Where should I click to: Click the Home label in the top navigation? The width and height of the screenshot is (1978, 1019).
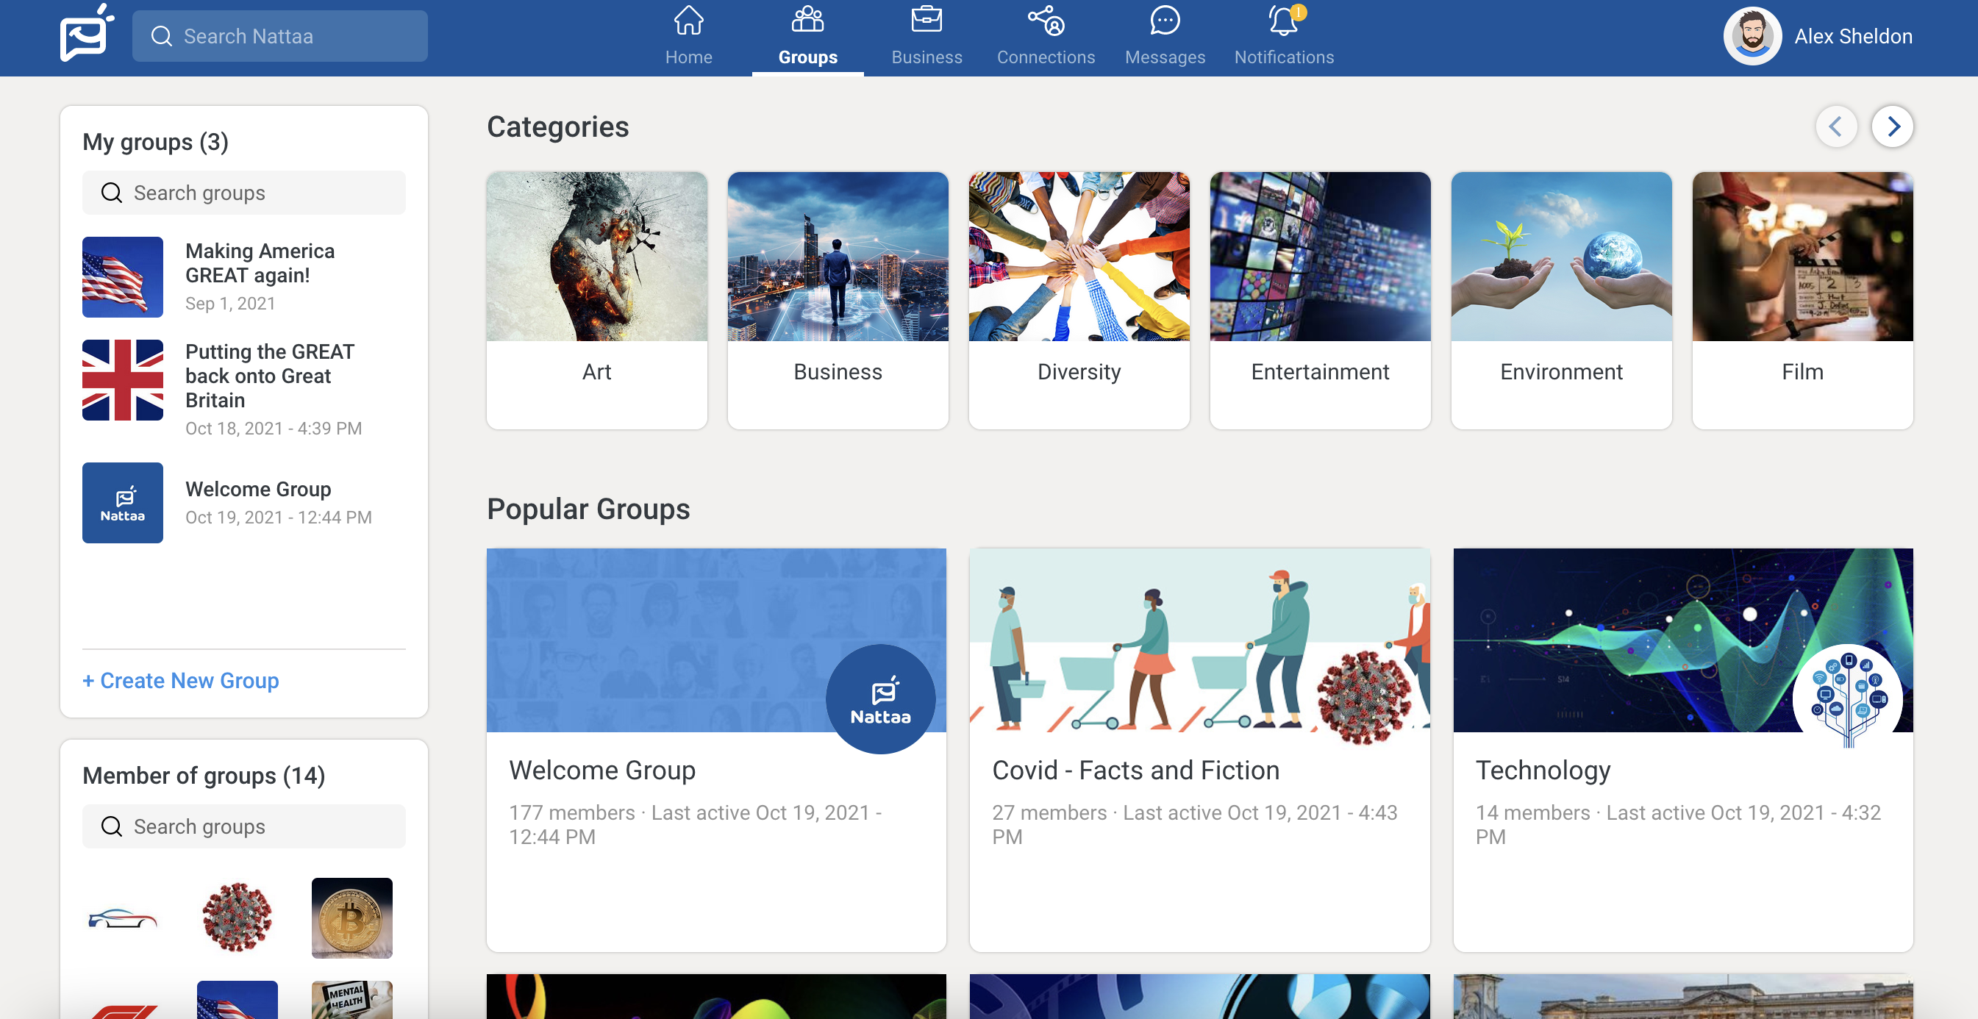click(688, 57)
